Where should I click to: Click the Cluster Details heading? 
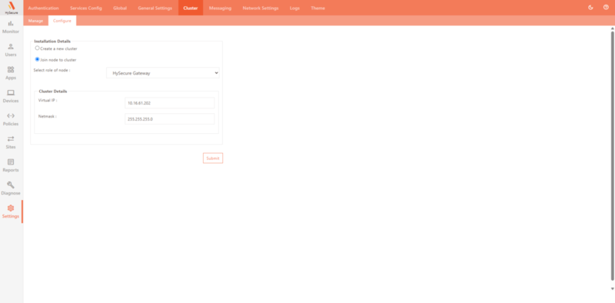pyautogui.click(x=53, y=92)
